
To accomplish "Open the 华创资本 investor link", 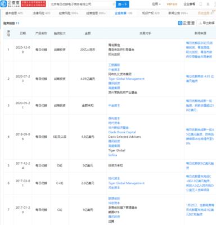I will click(x=114, y=203).
